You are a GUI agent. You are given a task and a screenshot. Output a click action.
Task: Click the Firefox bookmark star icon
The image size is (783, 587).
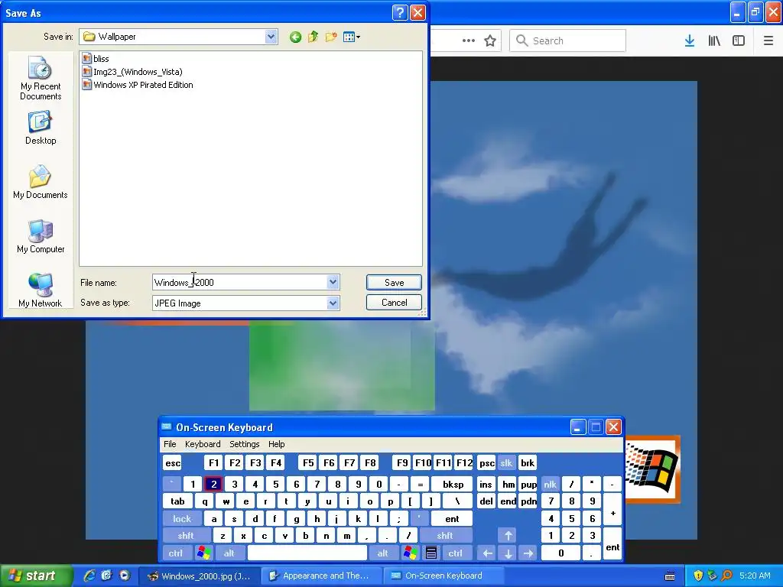490,41
